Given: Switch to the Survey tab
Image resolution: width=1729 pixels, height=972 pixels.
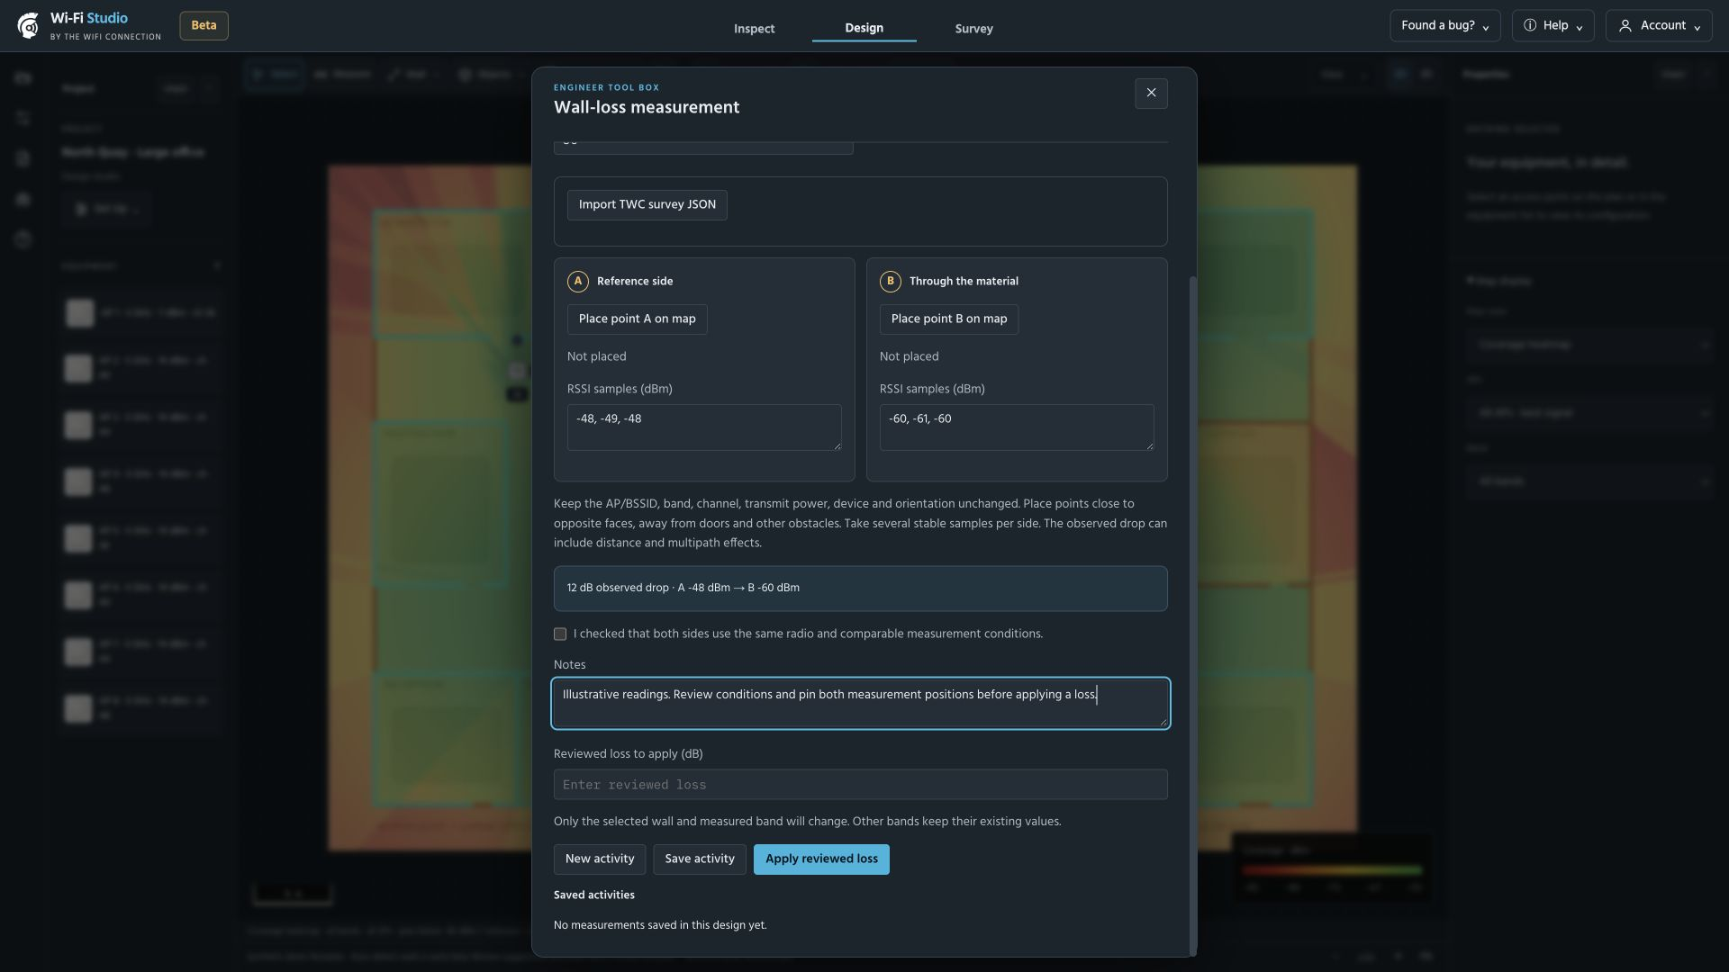Looking at the screenshot, I should [x=973, y=29].
